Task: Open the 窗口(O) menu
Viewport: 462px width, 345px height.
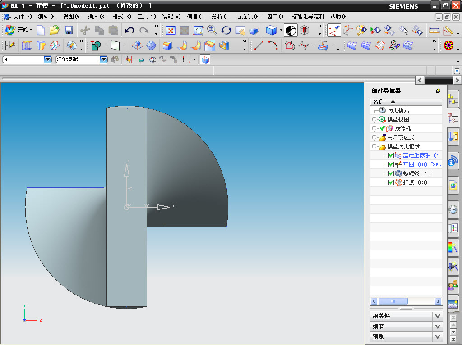Action: point(276,17)
